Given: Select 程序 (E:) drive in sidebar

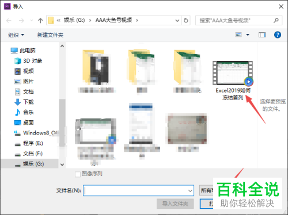Looking at the screenshot, I should (29, 143).
